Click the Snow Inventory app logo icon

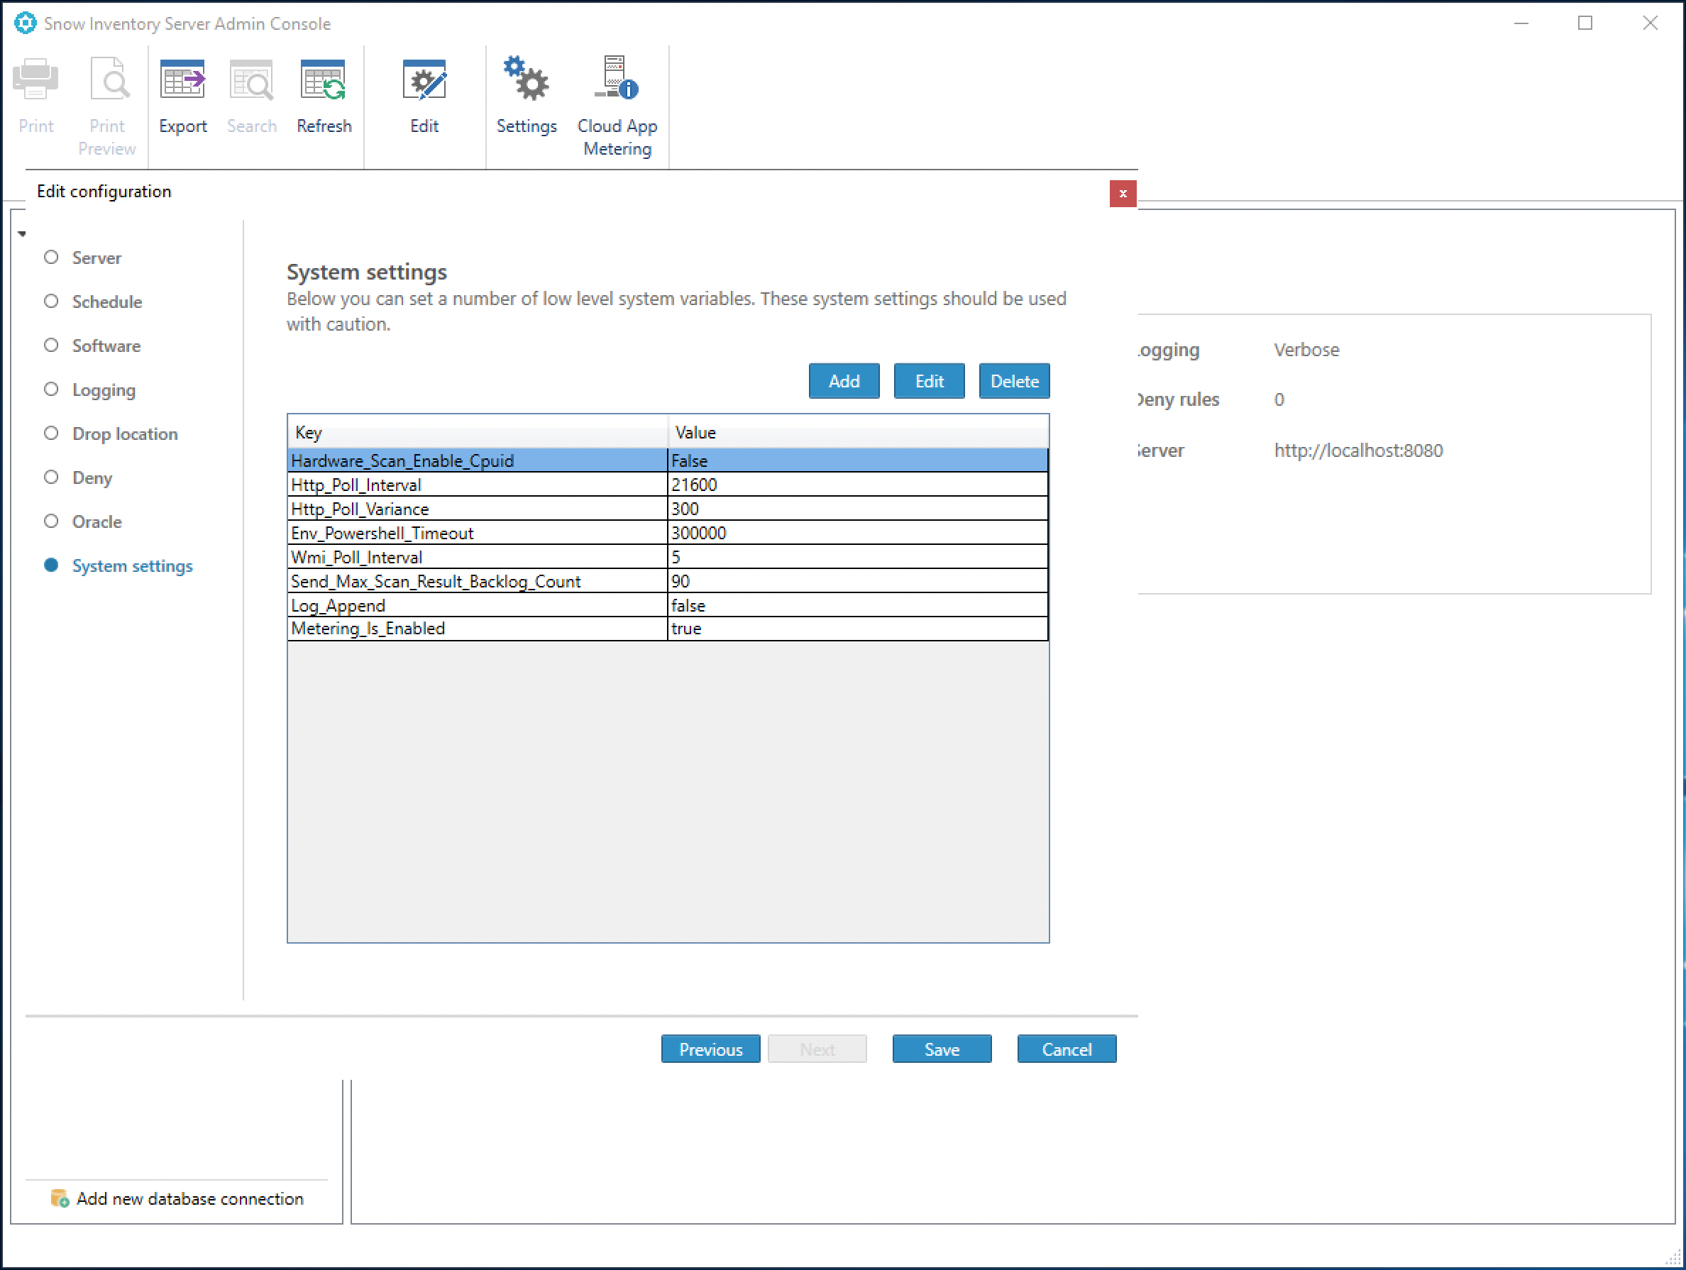[x=25, y=23]
